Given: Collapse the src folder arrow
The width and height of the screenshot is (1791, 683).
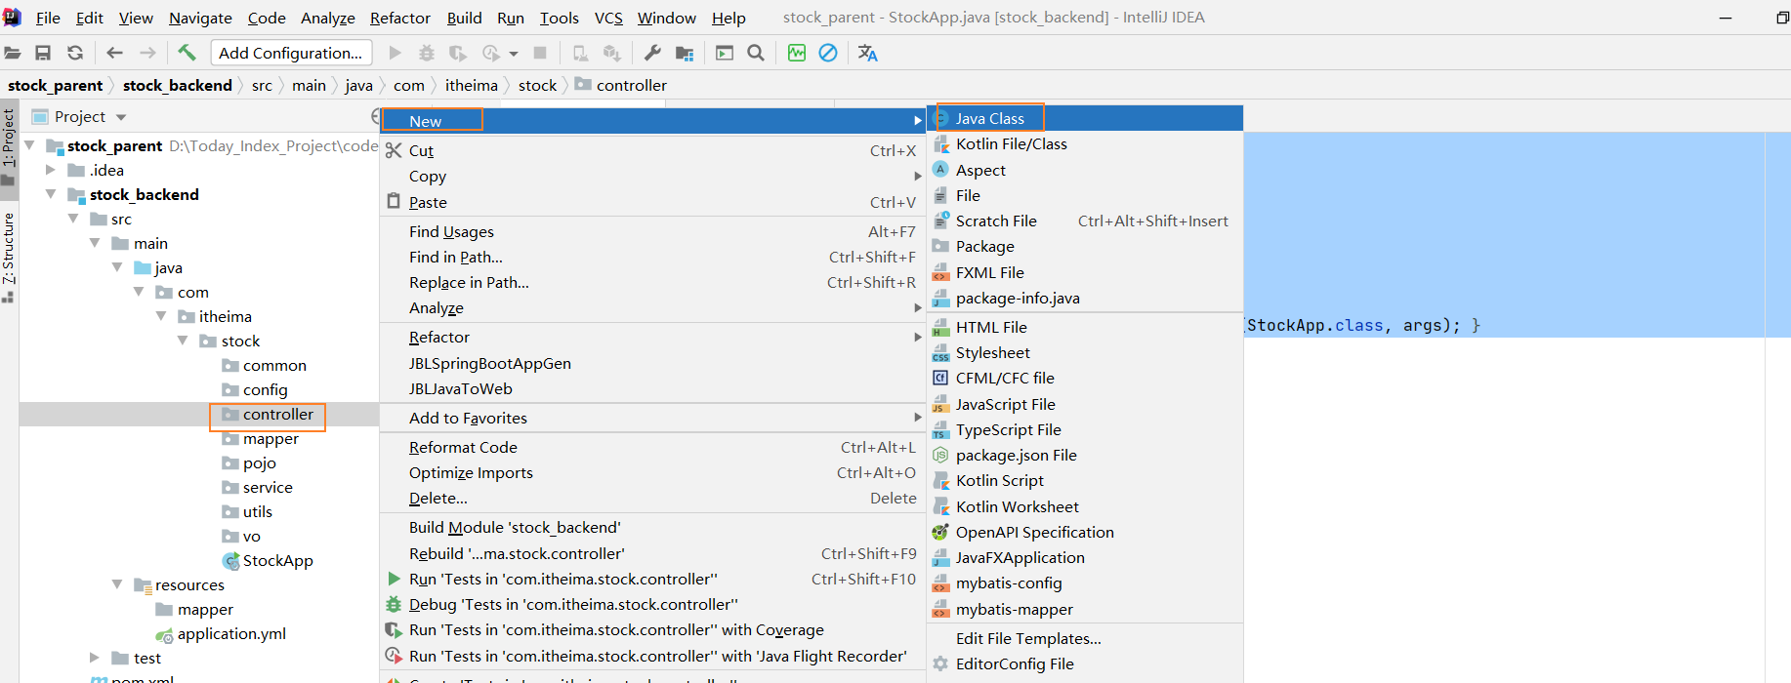Looking at the screenshot, I should click(x=73, y=219).
